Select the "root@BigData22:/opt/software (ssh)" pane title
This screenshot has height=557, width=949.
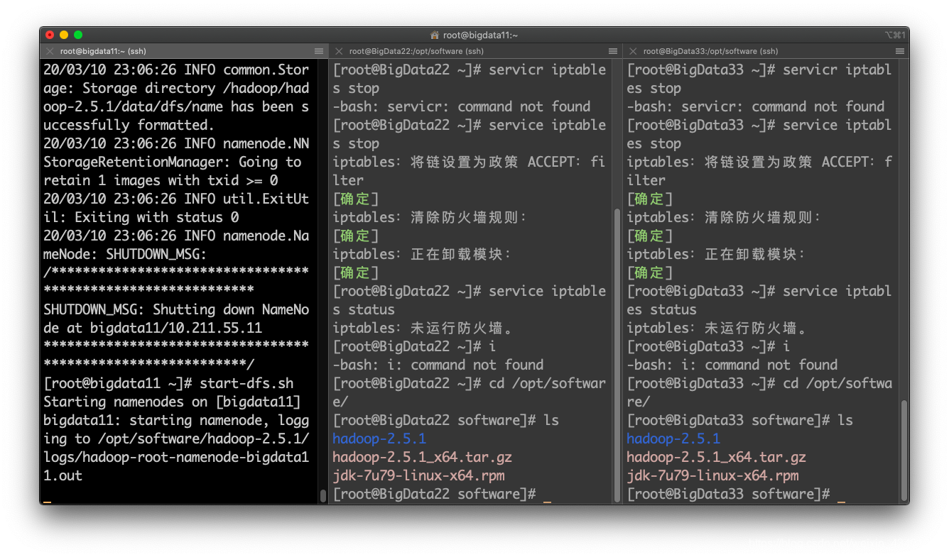416,51
